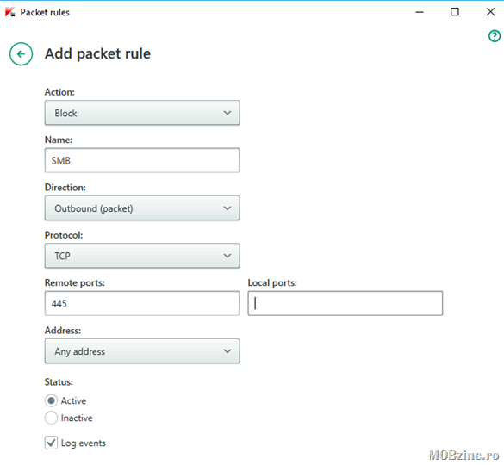Image resolution: width=504 pixels, height=465 pixels.
Task: Go back using the green arrow icon
Action: coord(21,54)
